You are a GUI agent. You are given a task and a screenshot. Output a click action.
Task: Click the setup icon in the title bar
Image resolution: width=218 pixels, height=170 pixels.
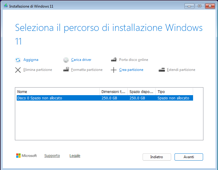pos(5,6)
